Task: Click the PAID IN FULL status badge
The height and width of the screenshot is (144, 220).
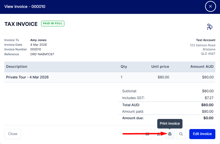Action: coord(53,24)
